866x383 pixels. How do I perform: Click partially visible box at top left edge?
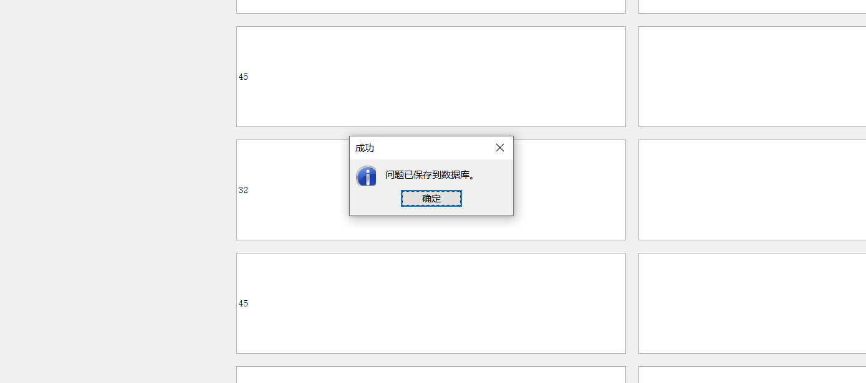click(430, 6)
